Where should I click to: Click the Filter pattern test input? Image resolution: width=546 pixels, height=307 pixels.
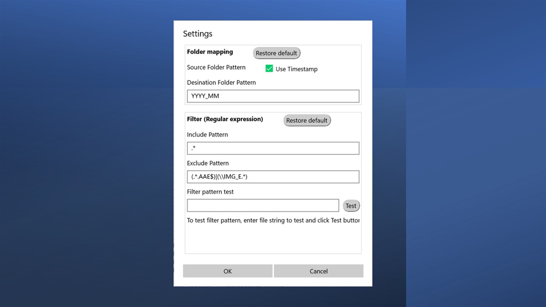pos(263,205)
